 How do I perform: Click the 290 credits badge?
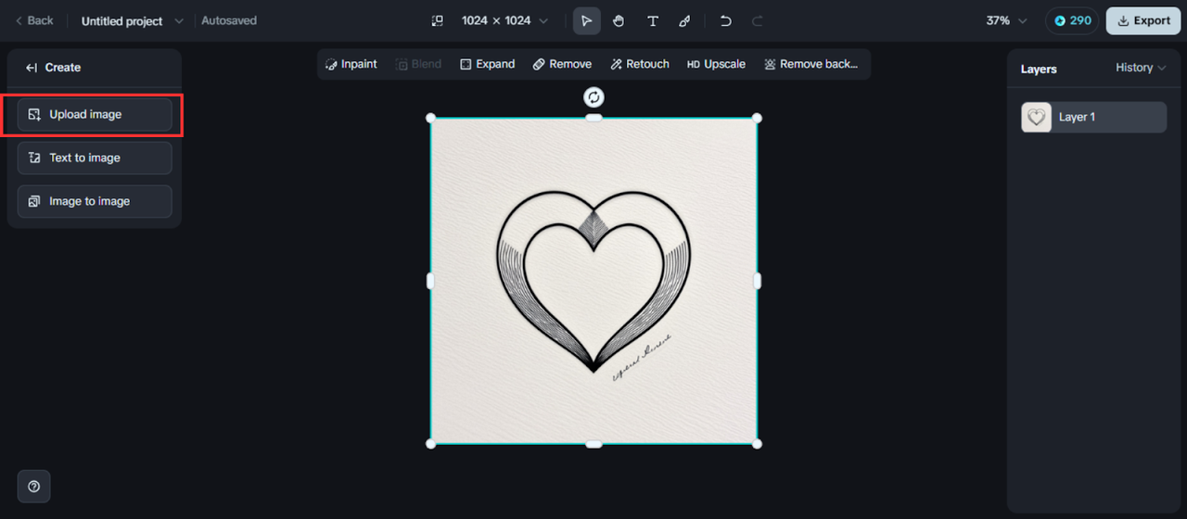point(1072,20)
